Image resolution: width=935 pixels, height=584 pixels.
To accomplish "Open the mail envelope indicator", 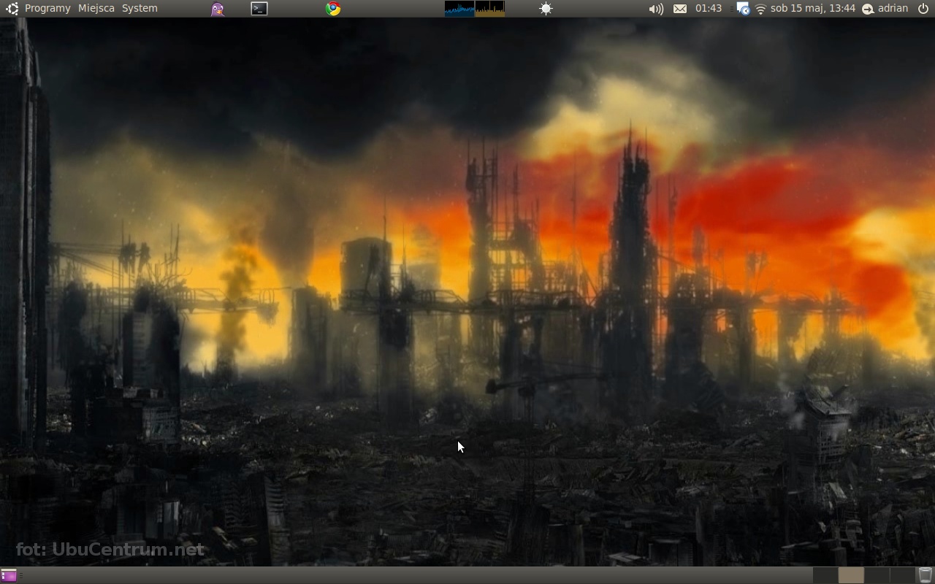I will tap(680, 9).
